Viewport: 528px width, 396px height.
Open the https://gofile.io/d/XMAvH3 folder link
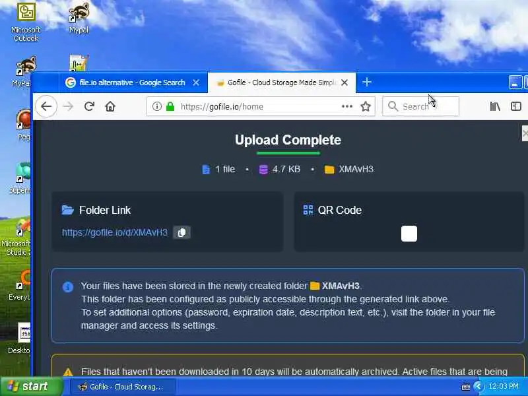[x=115, y=233]
